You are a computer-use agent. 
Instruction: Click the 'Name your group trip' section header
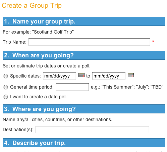[x=84, y=21]
